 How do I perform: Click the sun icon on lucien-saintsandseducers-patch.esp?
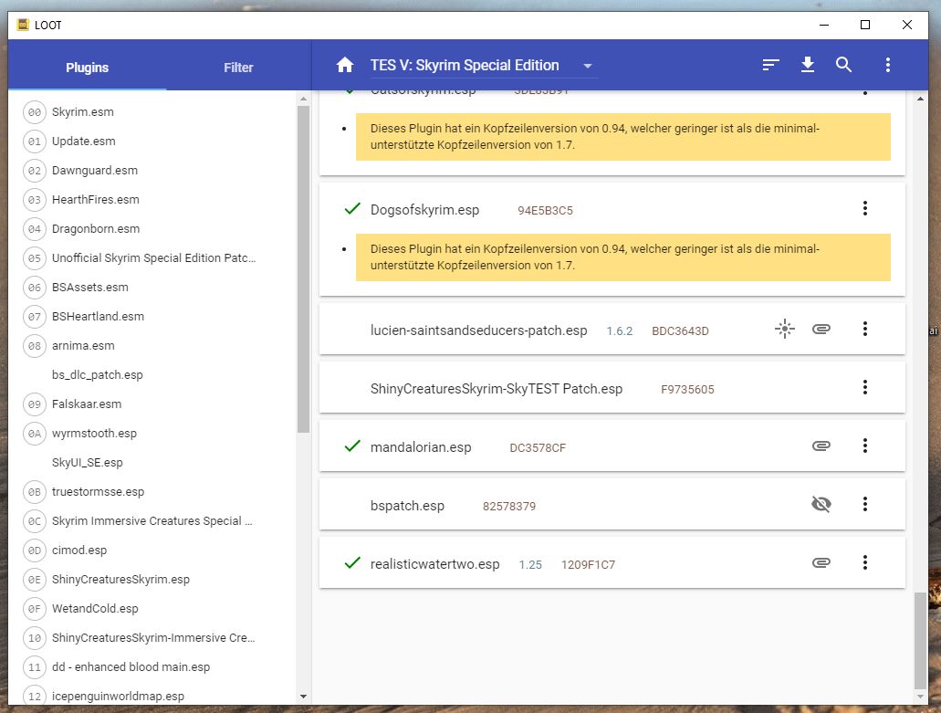coord(784,330)
